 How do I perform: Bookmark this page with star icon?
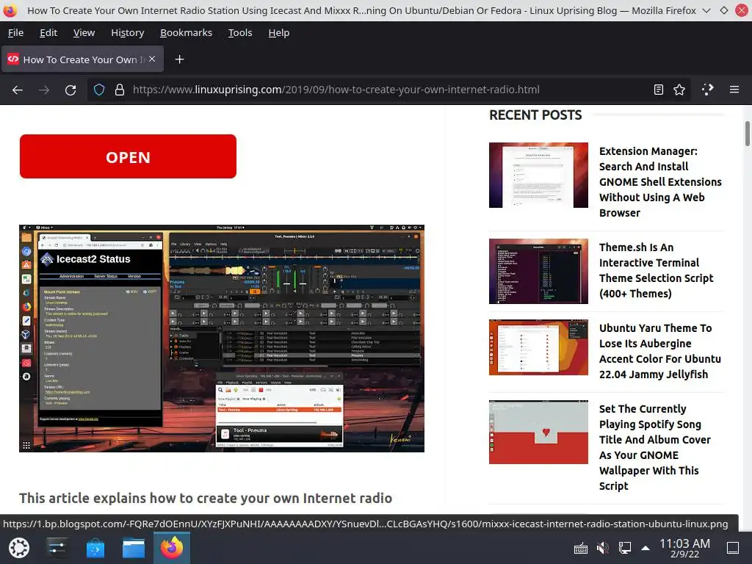pyautogui.click(x=679, y=90)
